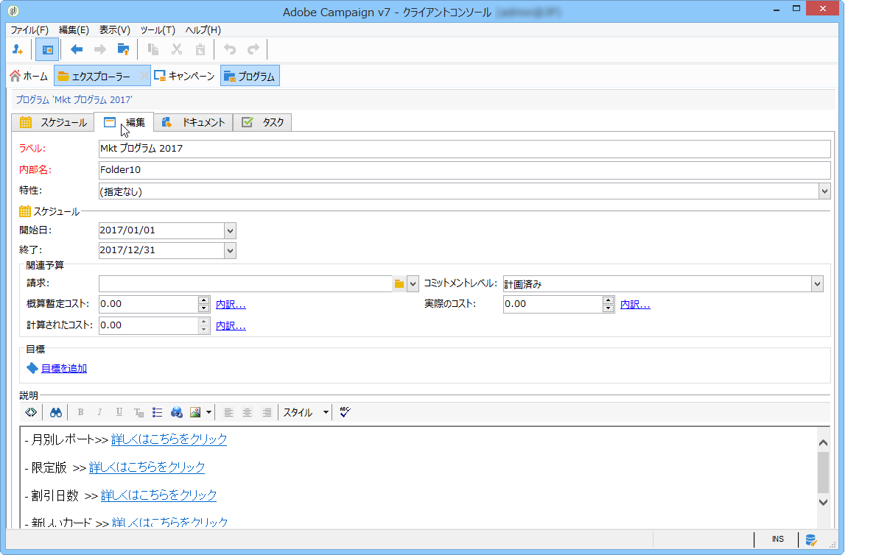Screen dimensions: 876x555
Task: Open the ドキュメント tab
Action: click(193, 122)
